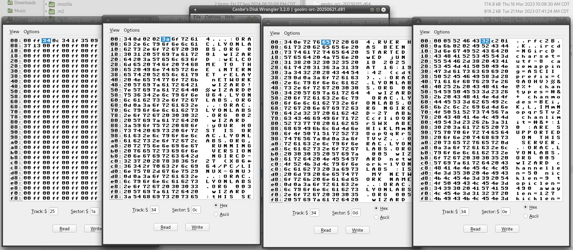Viewport: 573px width, 250px height.
Task: Click Downloads label in file manager sidebar
Action: point(25,3)
